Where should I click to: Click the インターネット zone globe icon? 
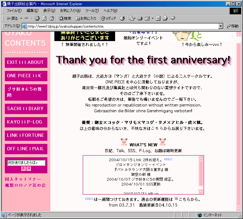[200, 215]
